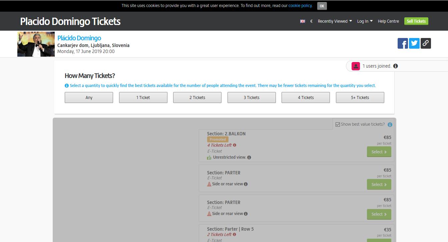Choose Any ticket quantity
Screen dimensions: 448x242
pyautogui.click(x=89, y=97)
